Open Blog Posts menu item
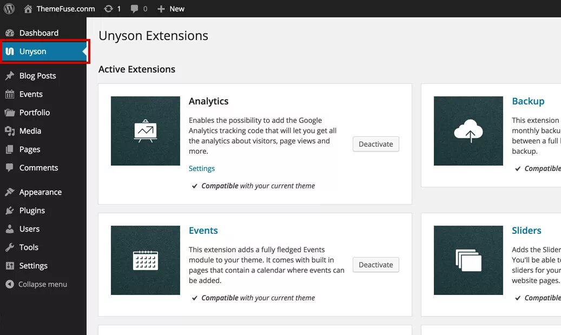The height and width of the screenshot is (335, 561). pyautogui.click(x=37, y=76)
